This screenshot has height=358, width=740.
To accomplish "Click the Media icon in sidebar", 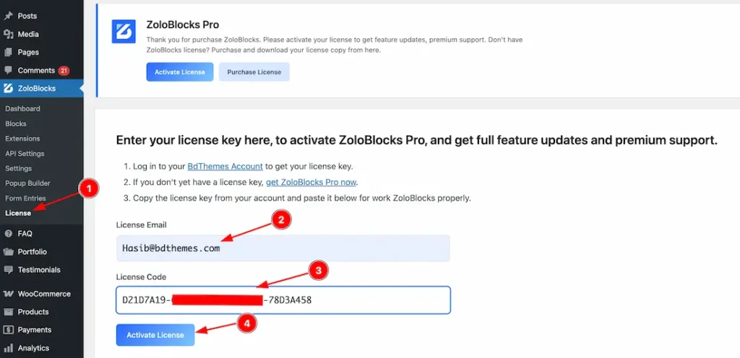I will [x=9, y=34].
